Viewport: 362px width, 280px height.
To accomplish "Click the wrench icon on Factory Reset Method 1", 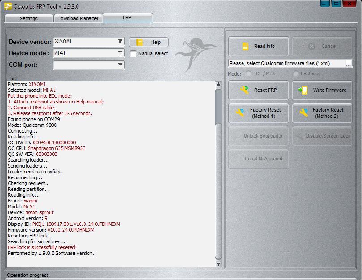I will [x=240, y=112].
